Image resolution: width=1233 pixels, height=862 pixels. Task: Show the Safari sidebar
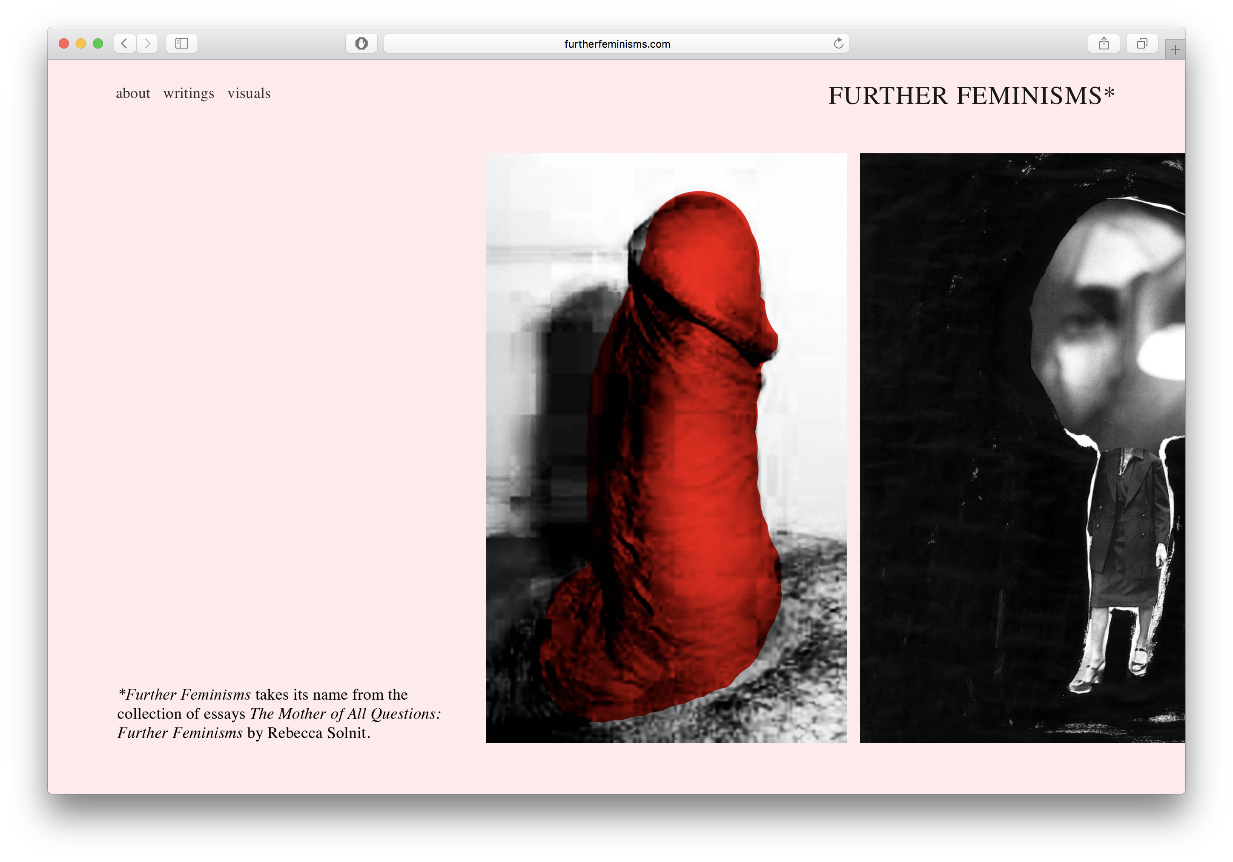coord(181,43)
